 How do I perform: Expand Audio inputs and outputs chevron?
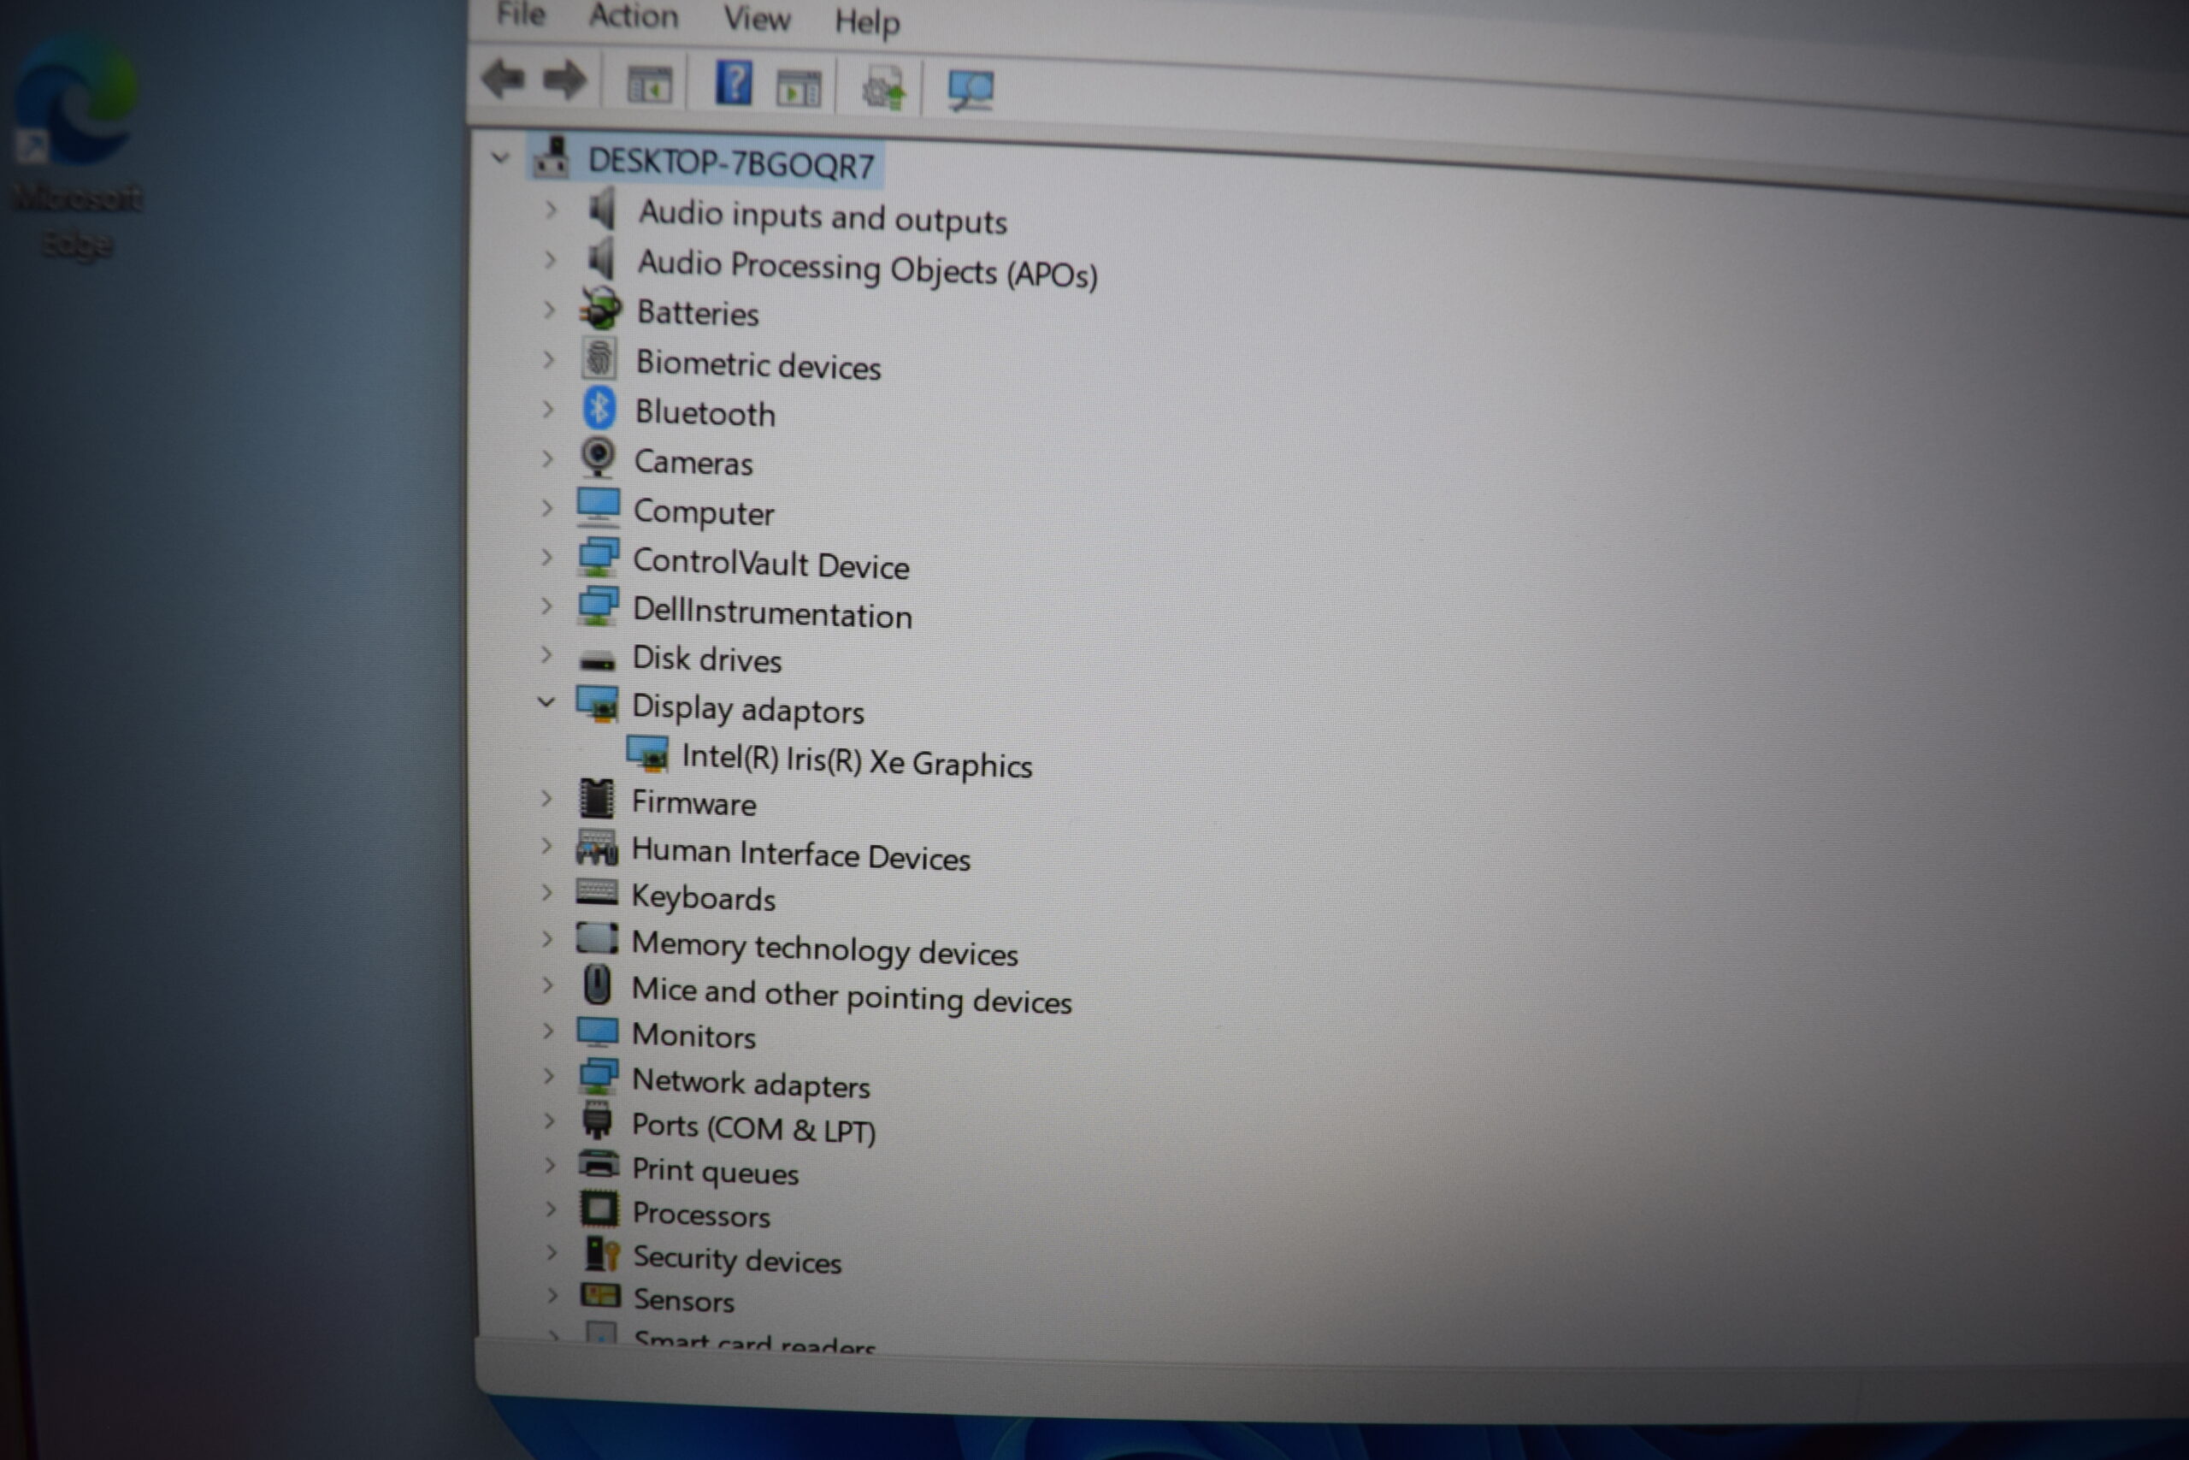[x=550, y=210]
